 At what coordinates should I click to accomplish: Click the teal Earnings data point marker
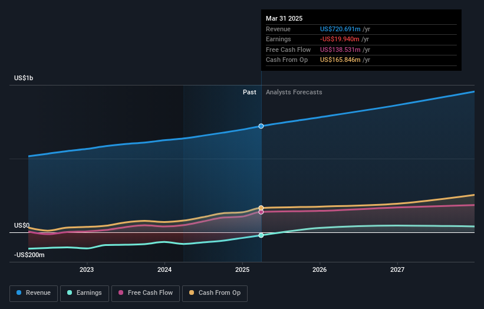[261, 235]
